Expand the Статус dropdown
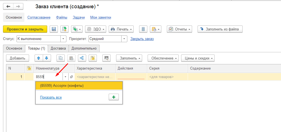Viewport: 281px width, 132px height. pos(64,39)
